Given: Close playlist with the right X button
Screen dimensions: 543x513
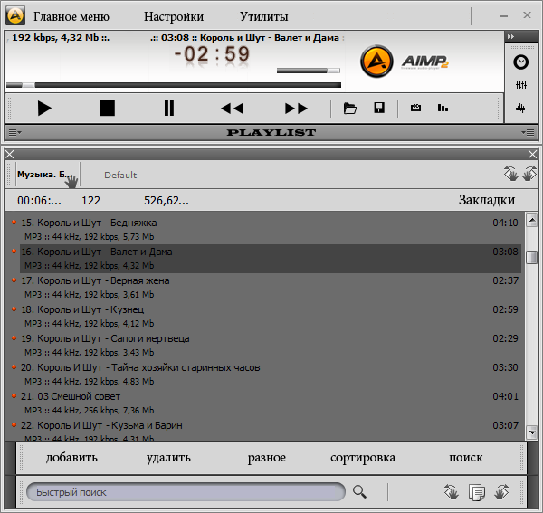Looking at the screenshot, I should coord(533,155).
